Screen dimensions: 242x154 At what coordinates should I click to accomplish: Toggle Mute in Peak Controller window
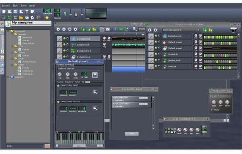(x=212, y=110)
